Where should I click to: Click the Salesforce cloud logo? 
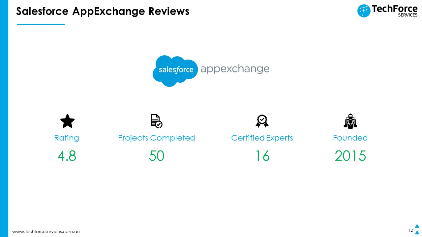pos(175,71)
